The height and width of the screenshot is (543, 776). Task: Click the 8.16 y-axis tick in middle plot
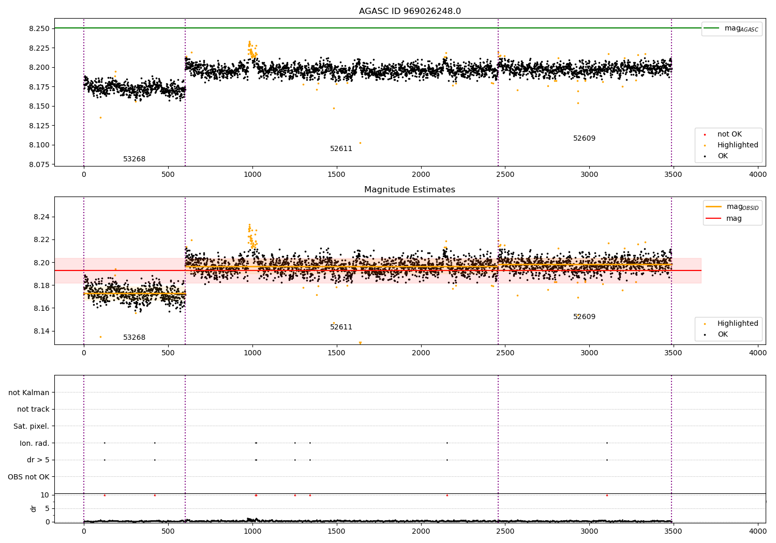[42, 308]
